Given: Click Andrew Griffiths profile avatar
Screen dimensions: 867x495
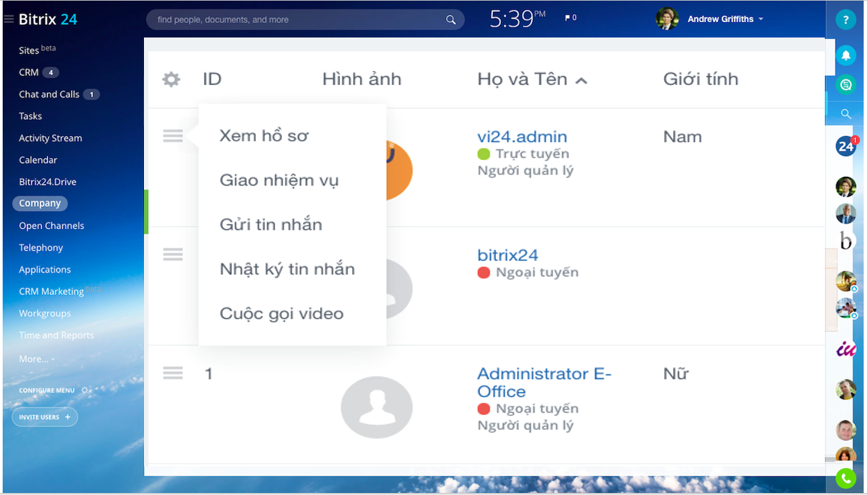Looking at the screenshot, I should [667, 19].
